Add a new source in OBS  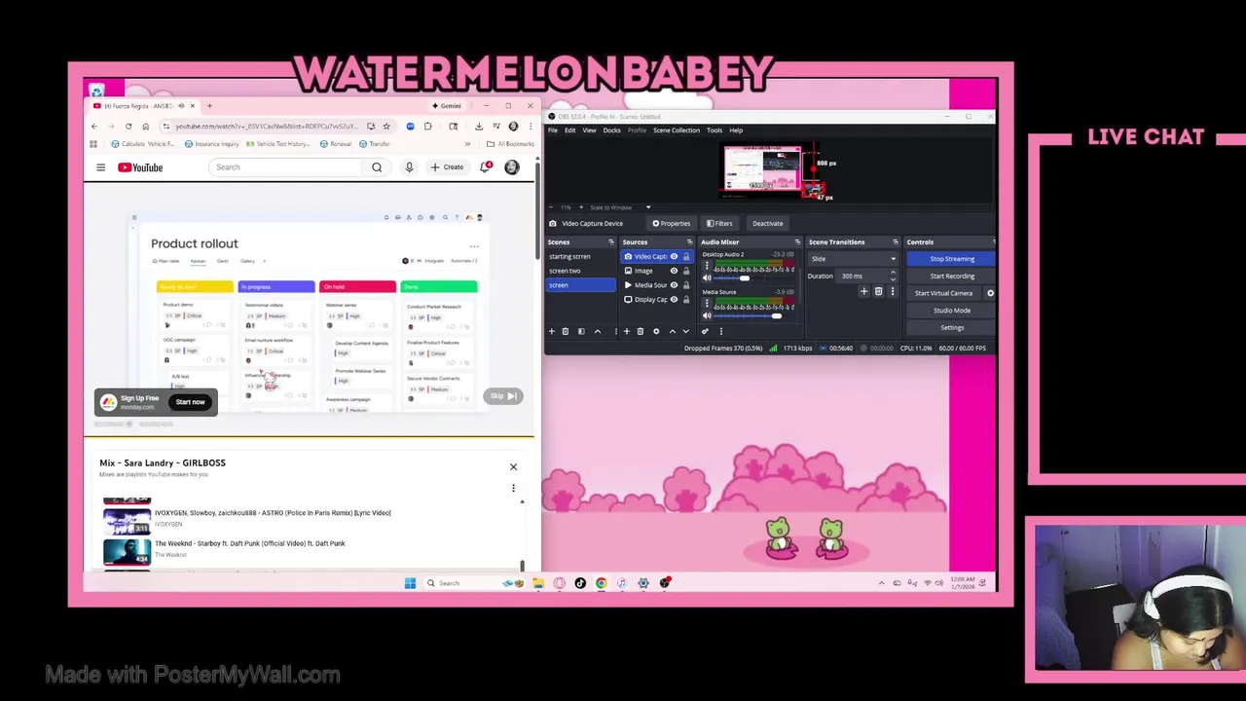tap(626, 331)
